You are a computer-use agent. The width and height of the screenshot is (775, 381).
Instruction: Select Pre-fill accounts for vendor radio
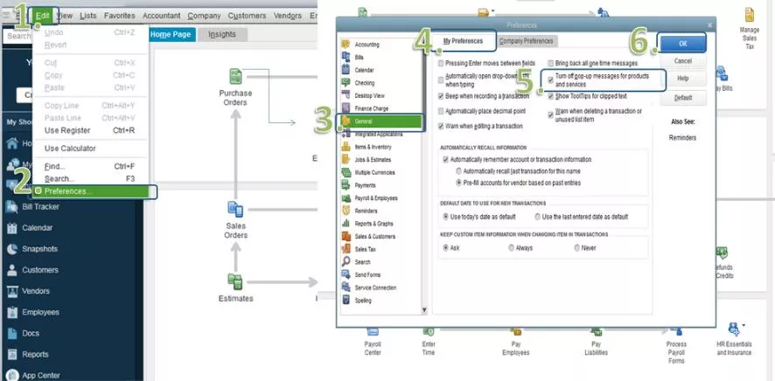459,184
